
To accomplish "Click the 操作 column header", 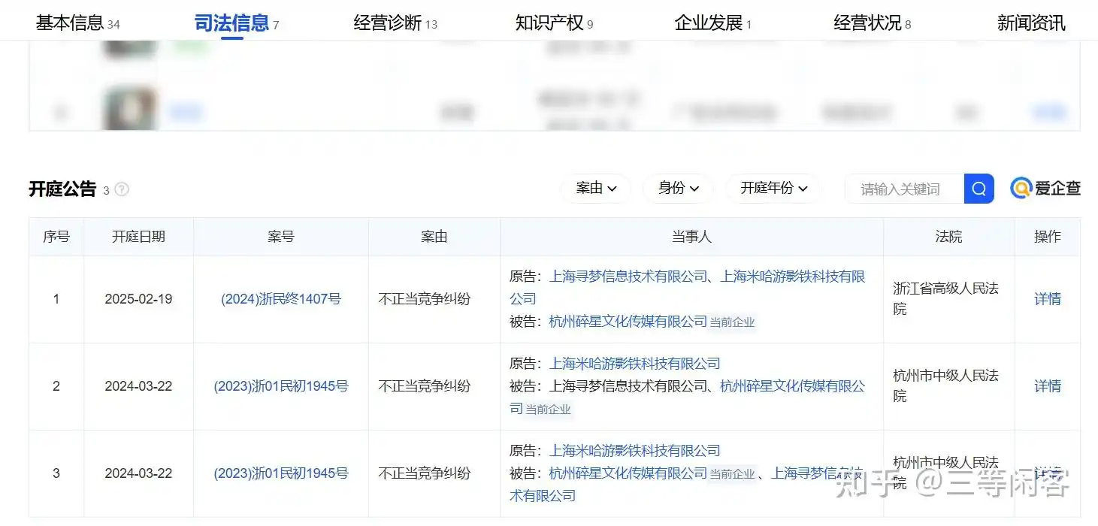I will point(1048,237).
